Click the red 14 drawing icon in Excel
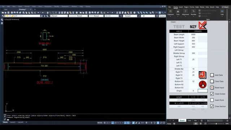The image size is (231, 130). [x=202, y=75]
